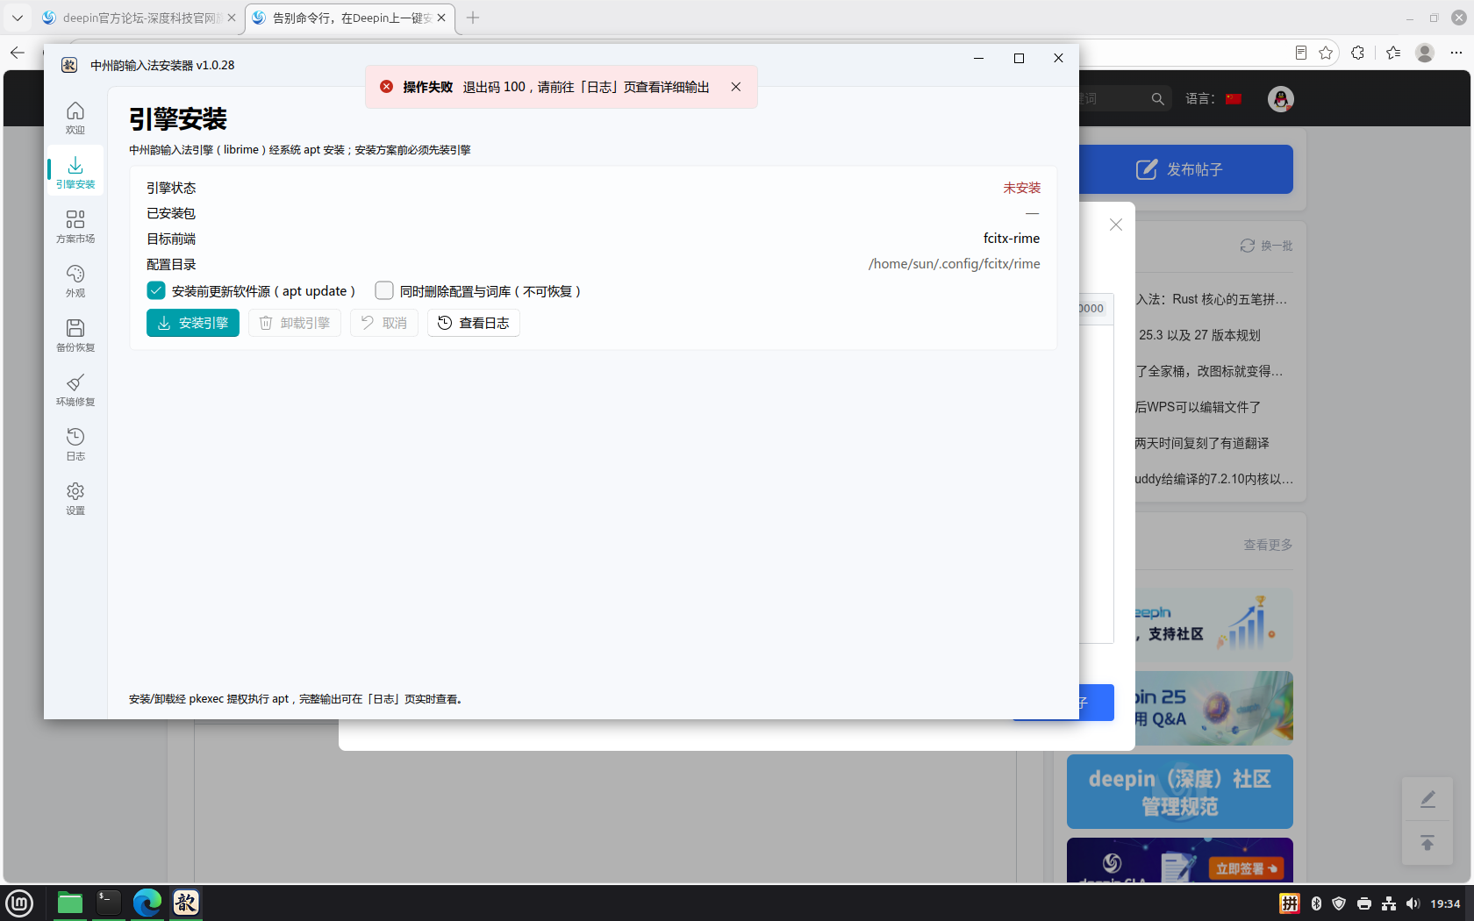Open a new browser tab
This screenshot has height=921, width=1474.
(x=473, y=18)
